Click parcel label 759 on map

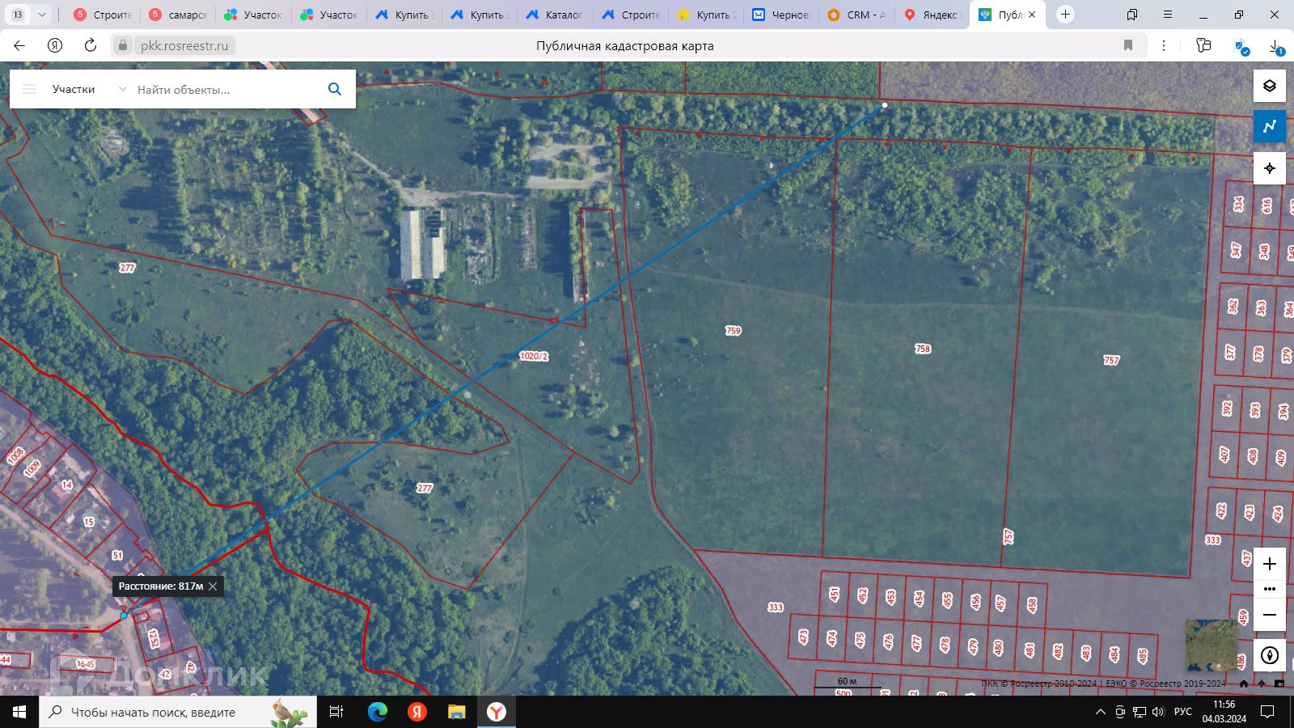coord(733,331)
